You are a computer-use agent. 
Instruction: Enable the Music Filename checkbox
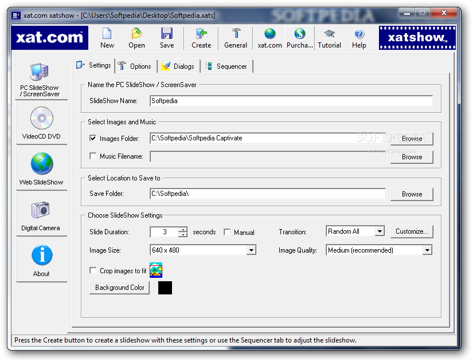[93, 156]
